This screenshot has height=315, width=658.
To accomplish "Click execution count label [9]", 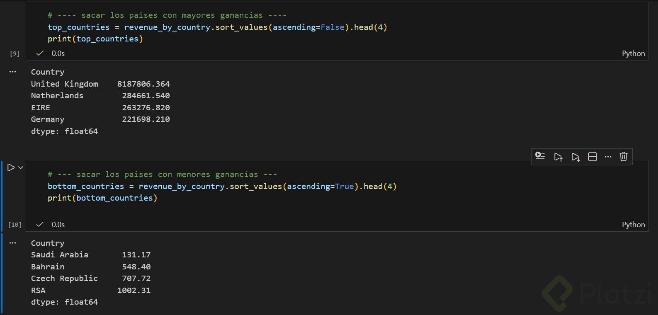I will (x=15, y=53).
